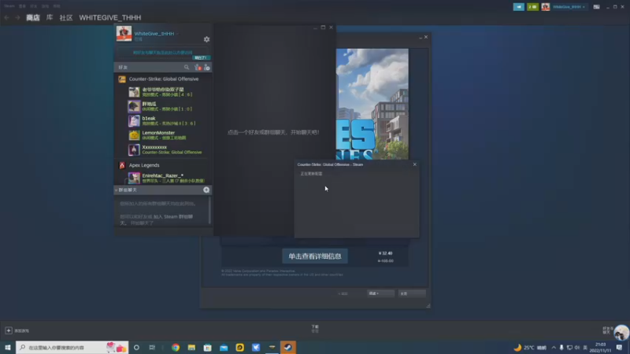Switch to Big Picture mode icon
The width and height of the screenshot is (630, 354).
(597, 7)
